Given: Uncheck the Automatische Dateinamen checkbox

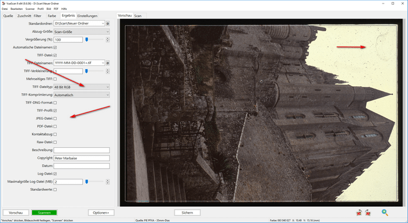Looking at the screenshot, I should click(55, 47).
